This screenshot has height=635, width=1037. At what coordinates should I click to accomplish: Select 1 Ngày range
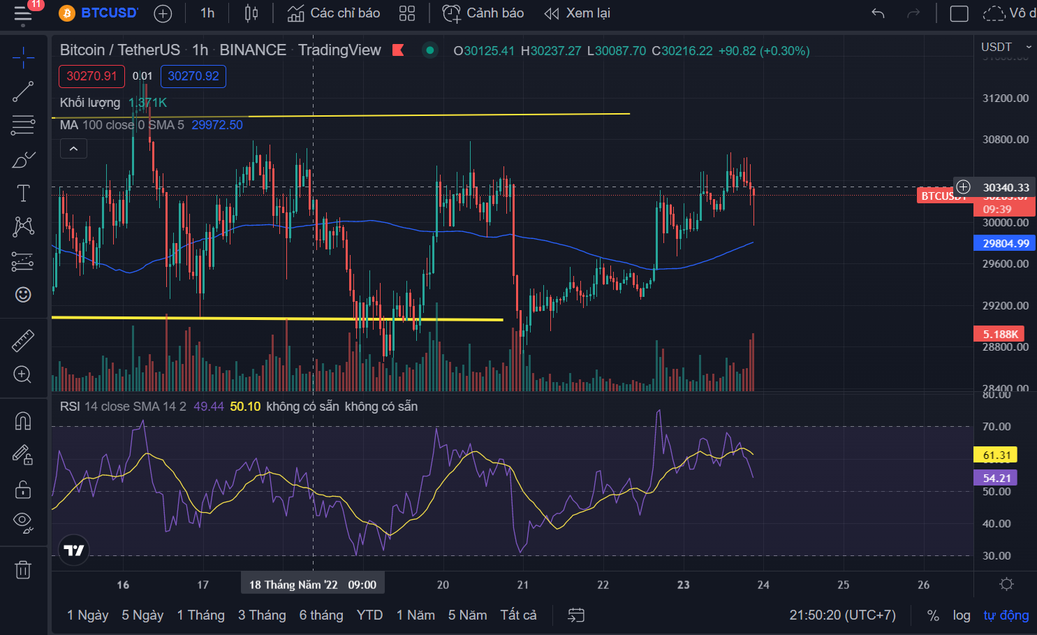[87, 615]
